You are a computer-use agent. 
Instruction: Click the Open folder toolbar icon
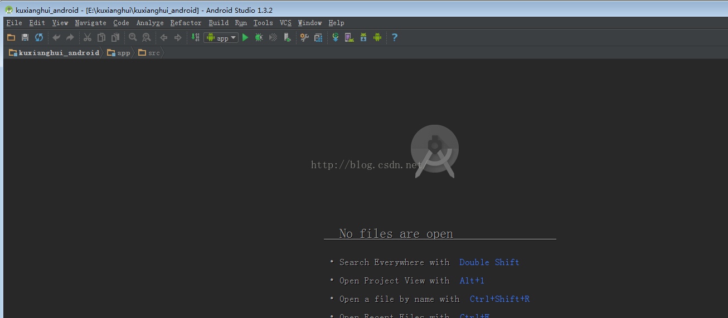[11, 37]
